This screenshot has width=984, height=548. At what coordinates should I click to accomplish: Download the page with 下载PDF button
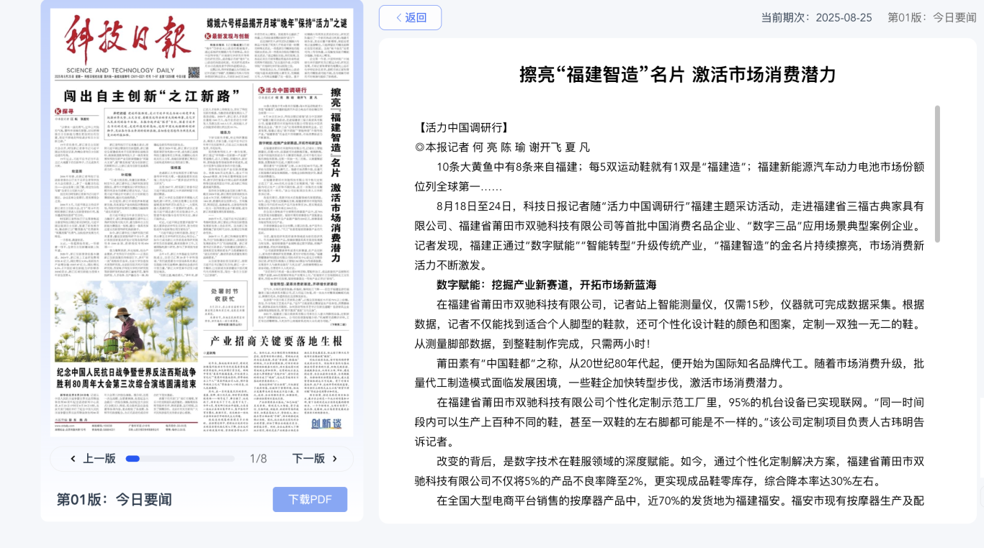pyautogui.click(x=310, y=499)
